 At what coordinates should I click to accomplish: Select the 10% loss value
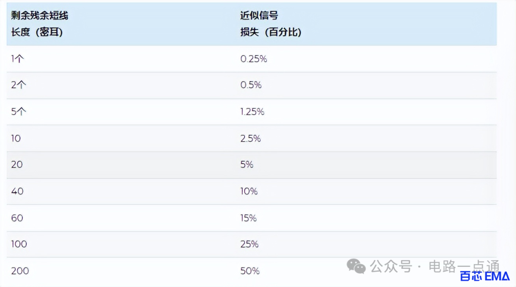pyautogui.click(x=249, y=191)
